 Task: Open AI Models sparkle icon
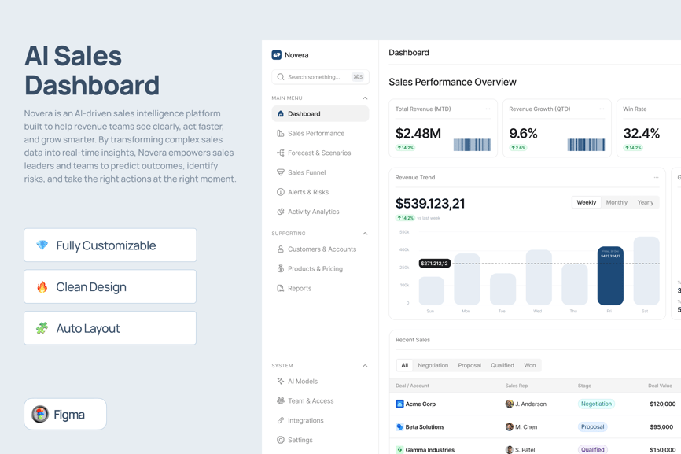point(281,382)
